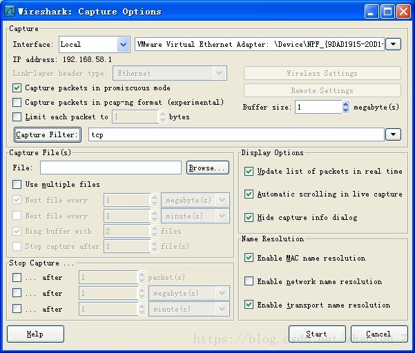Cancel the capture options dialog
415x353 pixels.
(379, 334)
